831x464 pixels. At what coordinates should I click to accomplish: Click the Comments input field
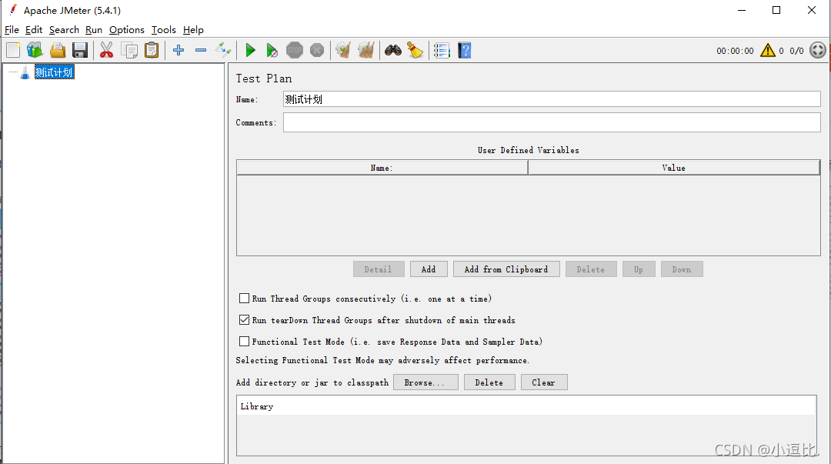(x=552, y=122)
